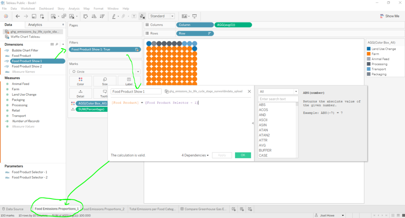405x218 pixels.
Task: Click new story tab icon at bottom
Action: (250, 209)
